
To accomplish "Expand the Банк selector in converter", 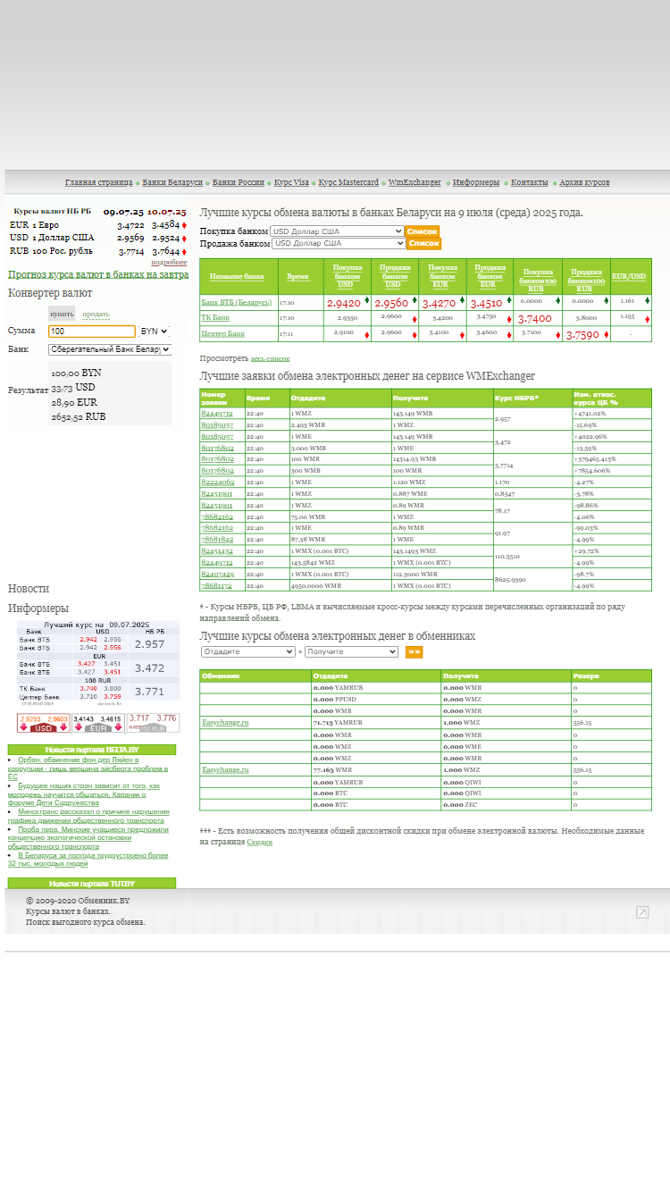I will (109, 349).
